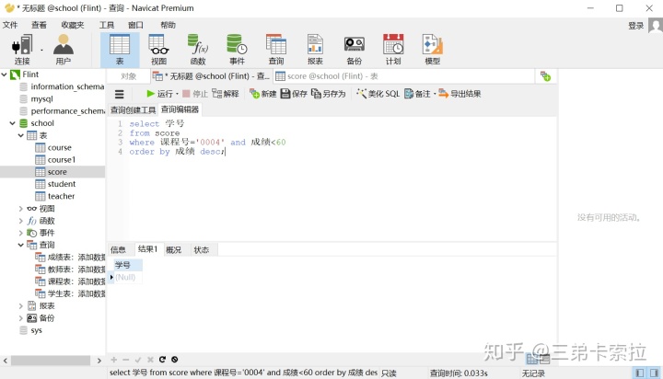Switch to the 信息 results tab
This screenshot has width=663, height=379.
coord(119,249)
